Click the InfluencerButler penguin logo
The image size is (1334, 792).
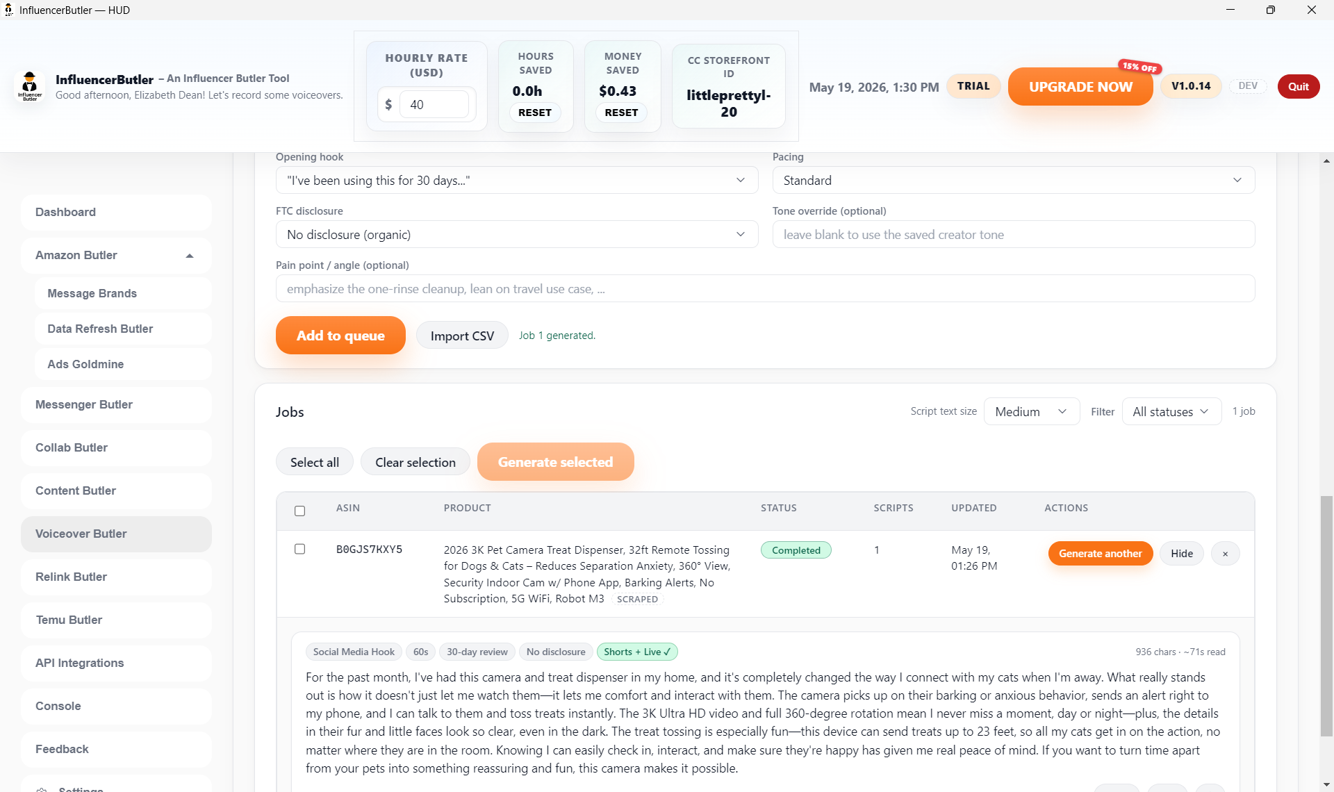30,86
